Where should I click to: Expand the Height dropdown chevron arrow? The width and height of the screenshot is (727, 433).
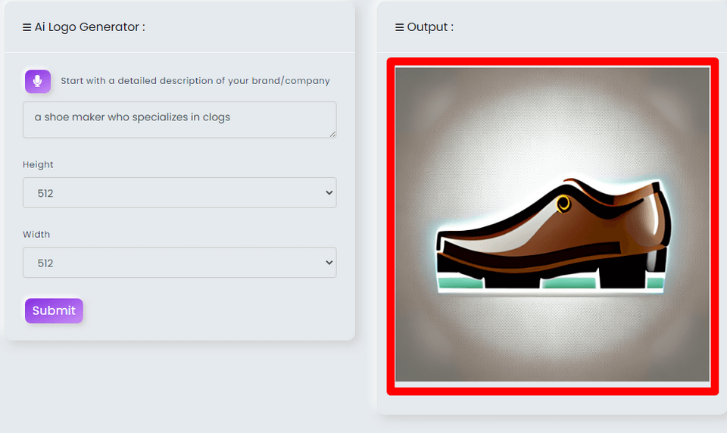point(329,192)
